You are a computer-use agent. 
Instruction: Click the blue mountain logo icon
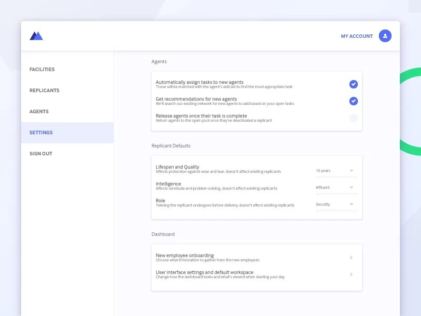[x=36, y=36]
